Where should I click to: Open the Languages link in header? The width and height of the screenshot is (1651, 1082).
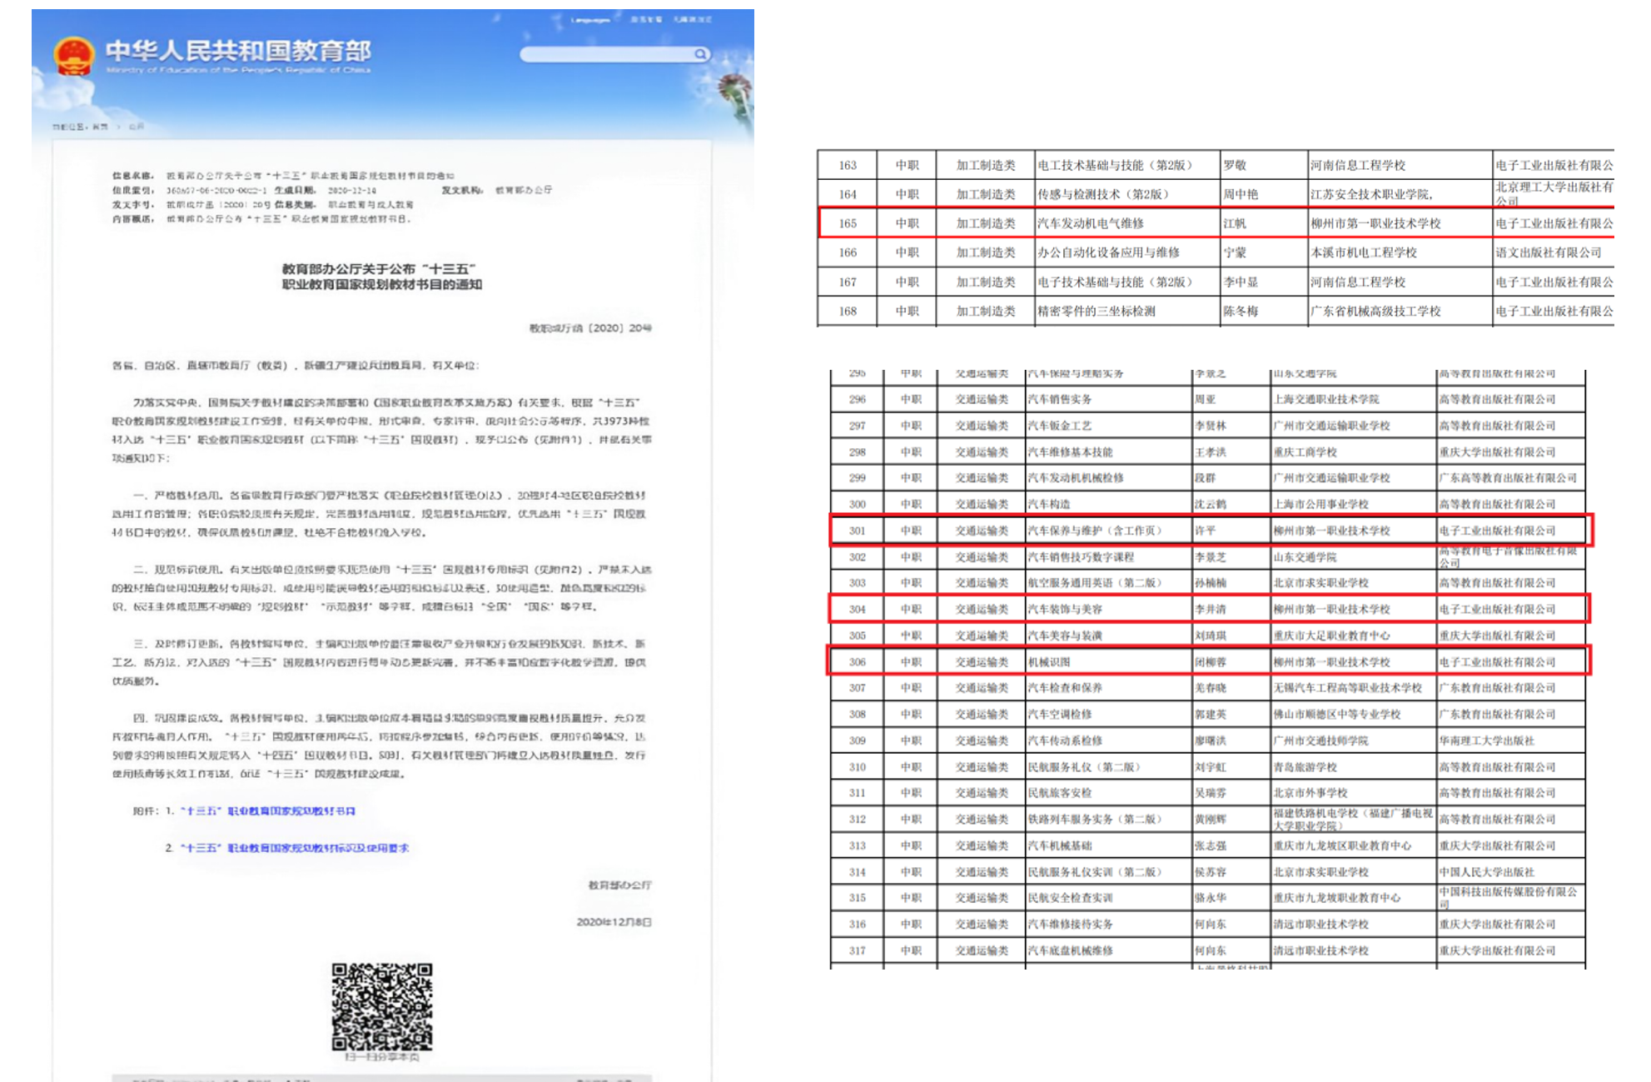[589, 19]
